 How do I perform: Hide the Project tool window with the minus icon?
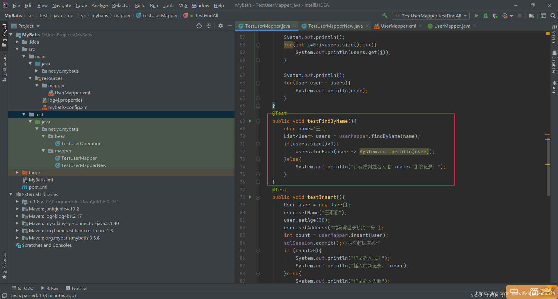click(230, 26)
